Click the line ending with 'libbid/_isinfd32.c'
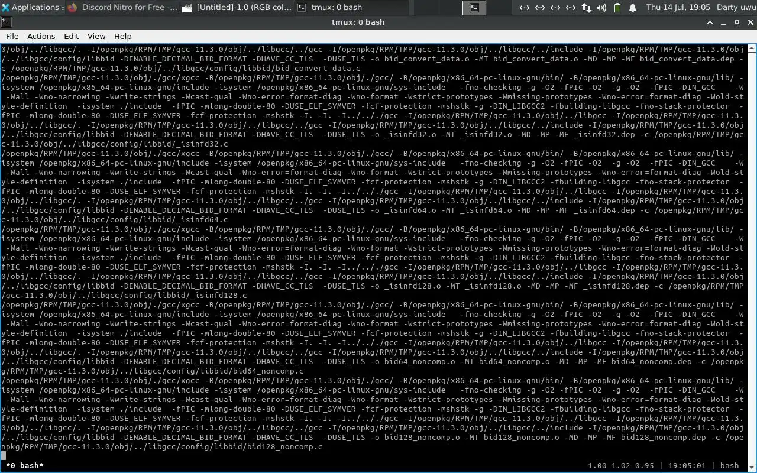The height and width of the screenshot is (473, 757). [114, 144]
